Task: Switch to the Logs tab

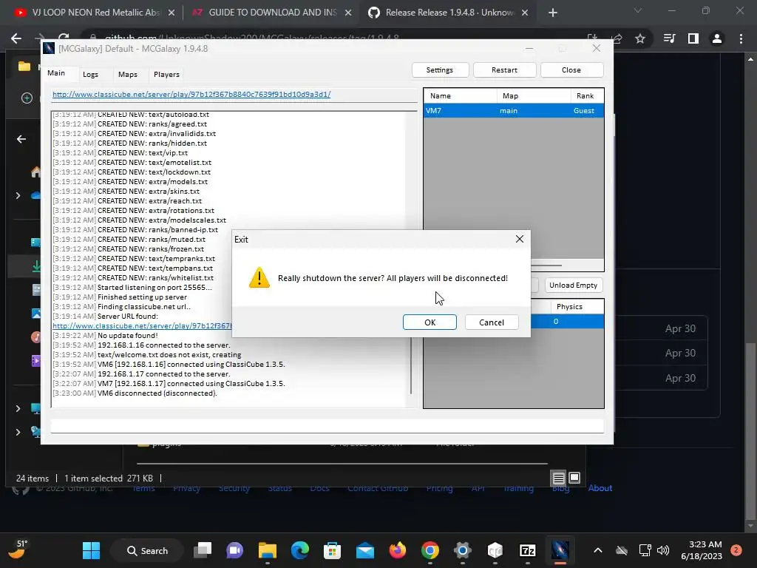Action: pyautogui.click(x=90, y=75)
